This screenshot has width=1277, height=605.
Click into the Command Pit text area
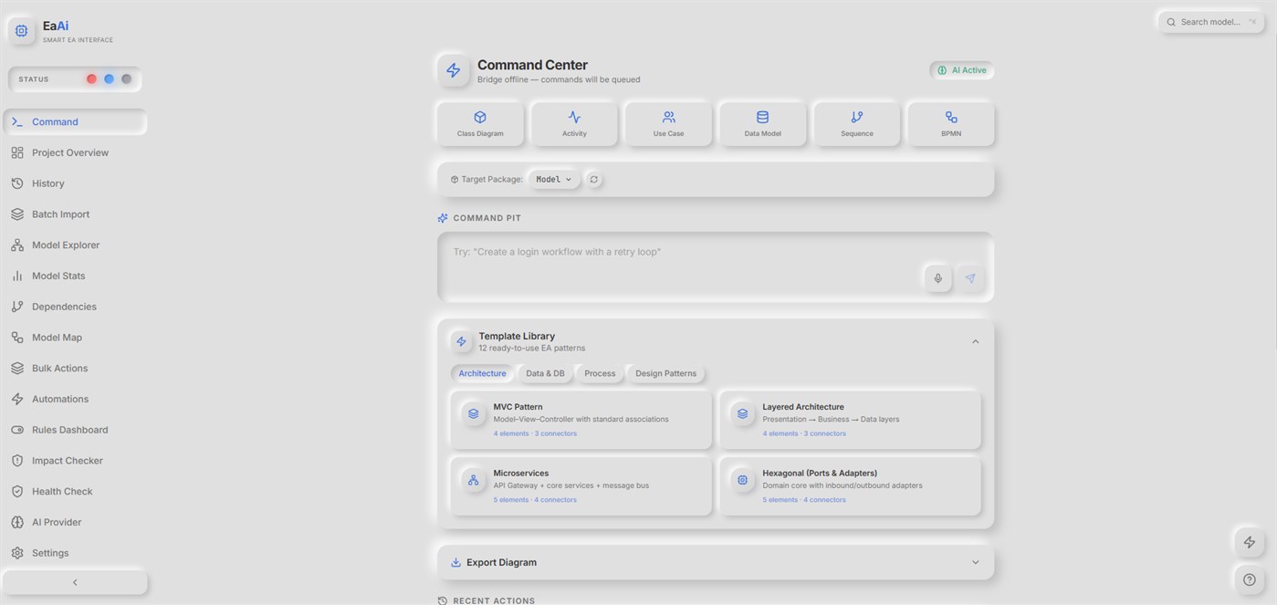716,266
